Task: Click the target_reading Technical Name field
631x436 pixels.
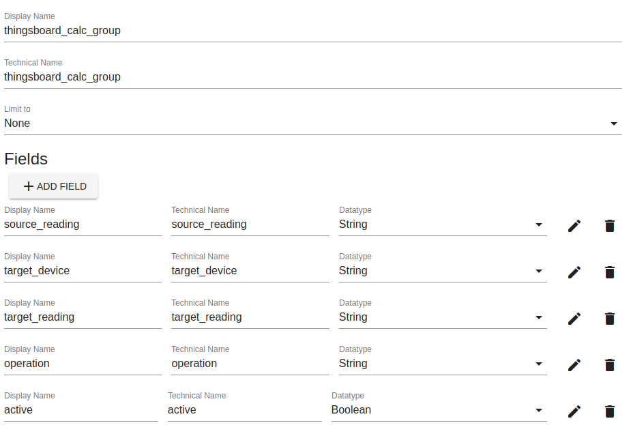Action: click(x=250, y=317)
